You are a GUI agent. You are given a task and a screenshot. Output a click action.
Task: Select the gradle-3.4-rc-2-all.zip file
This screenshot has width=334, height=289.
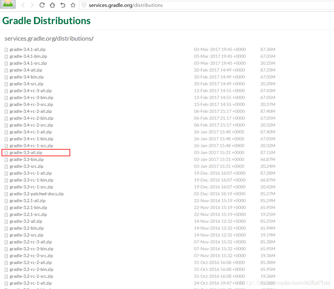tap(31, 111)
